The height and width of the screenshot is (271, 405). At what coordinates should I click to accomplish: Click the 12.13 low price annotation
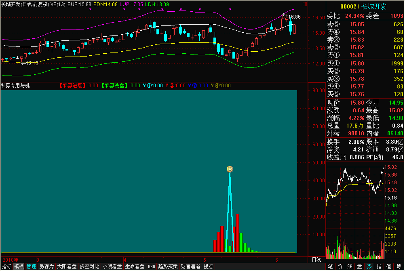click(x=32, y=63)
